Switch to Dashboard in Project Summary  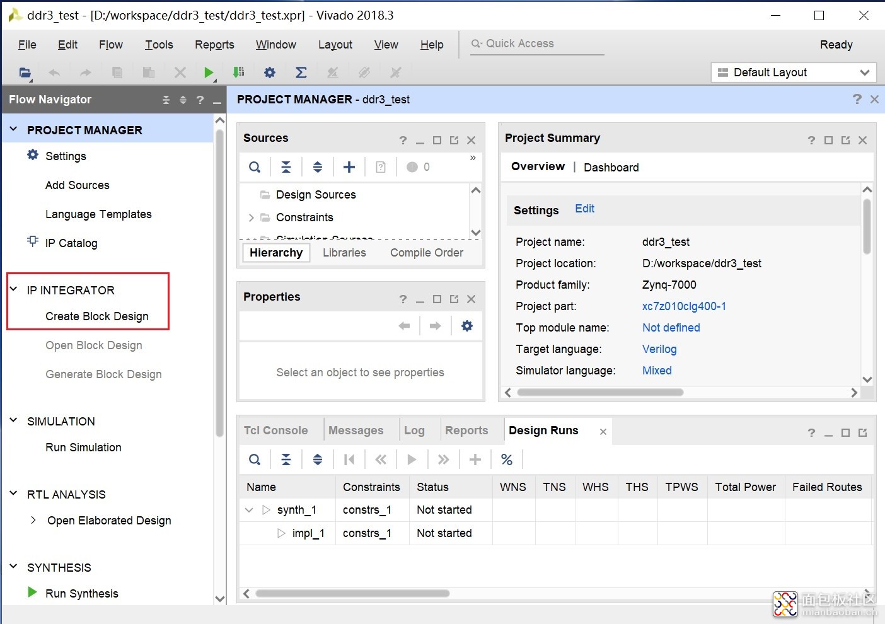click(x=611, y=167)
